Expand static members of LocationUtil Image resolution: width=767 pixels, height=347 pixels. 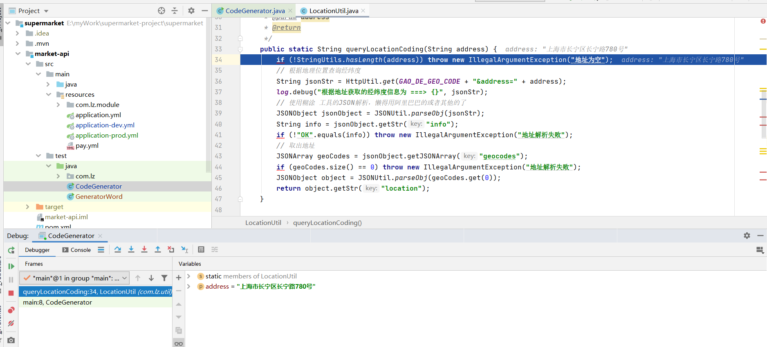click(189, 276)
